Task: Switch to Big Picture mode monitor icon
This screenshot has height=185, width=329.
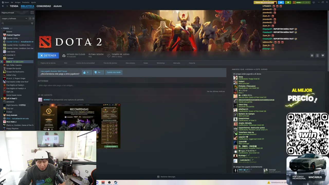Action: 314,2
